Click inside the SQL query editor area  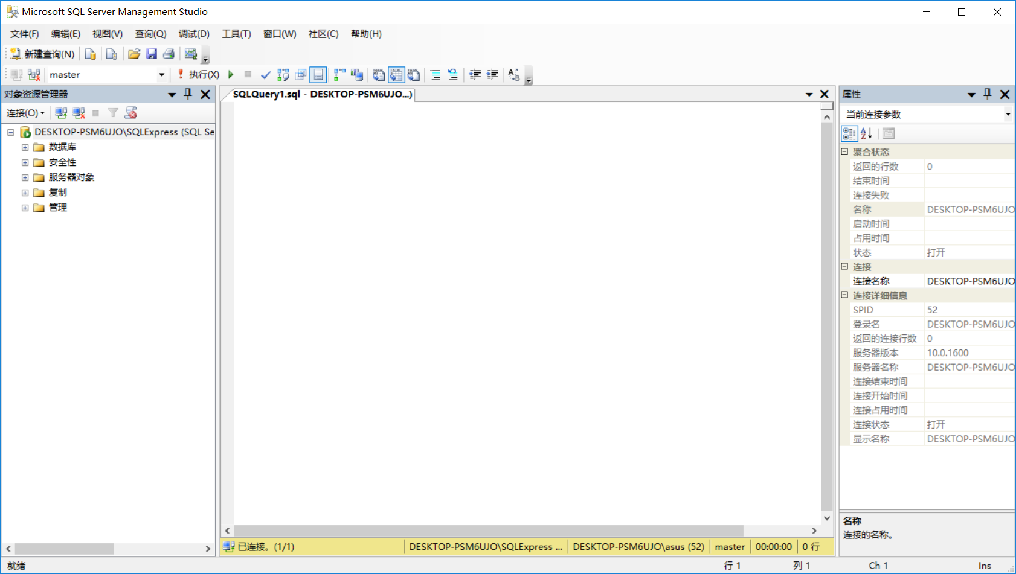point(527,314)
